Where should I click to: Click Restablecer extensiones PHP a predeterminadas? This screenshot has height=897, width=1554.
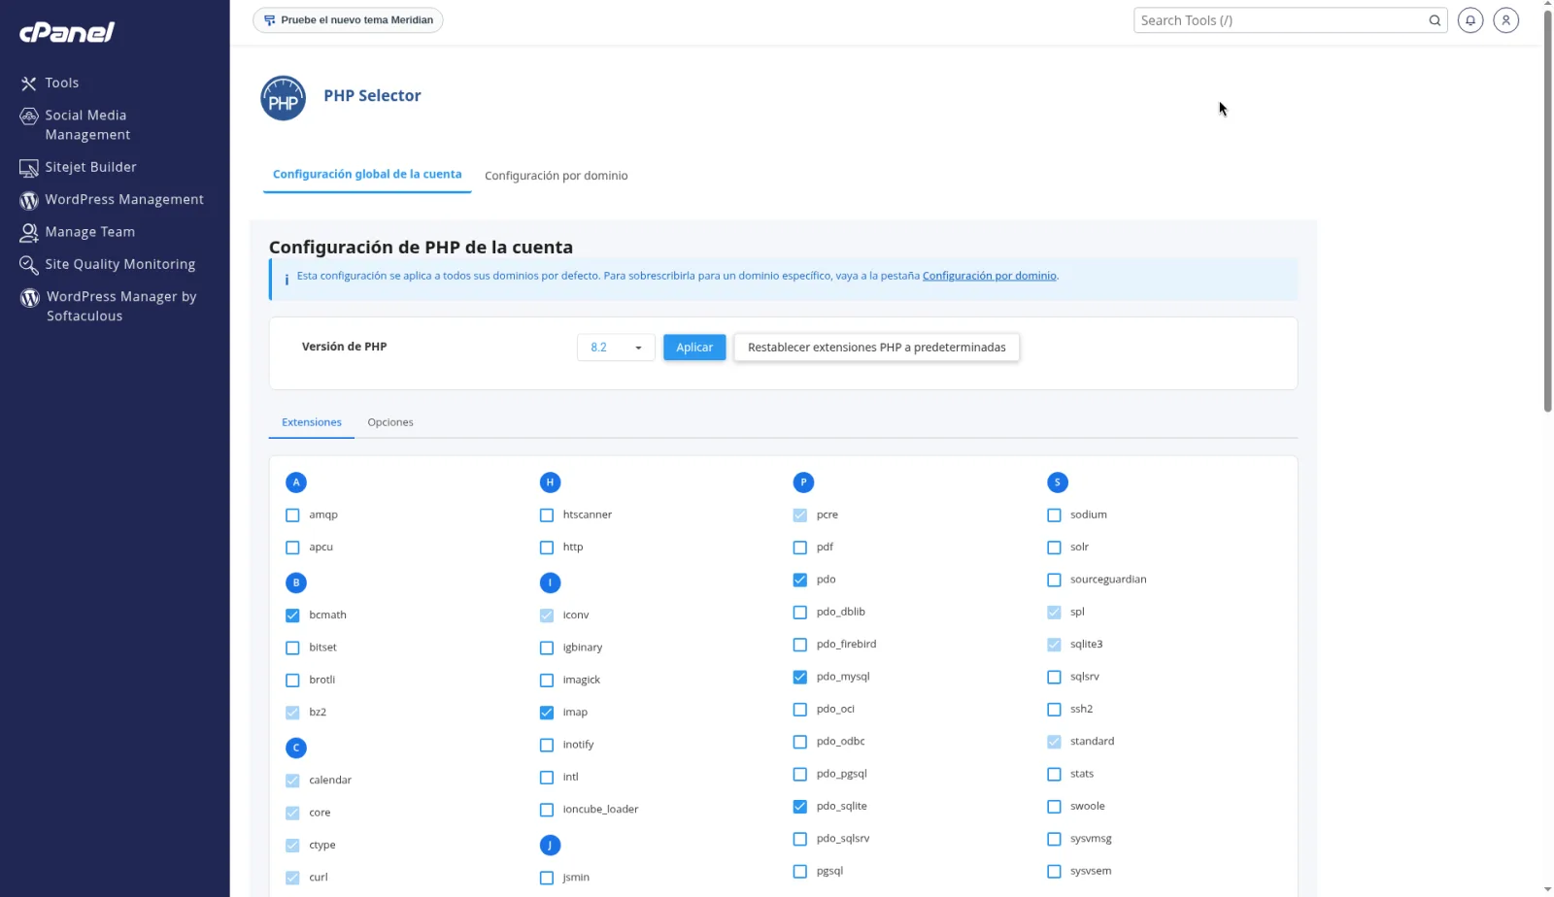click(877, 348)
